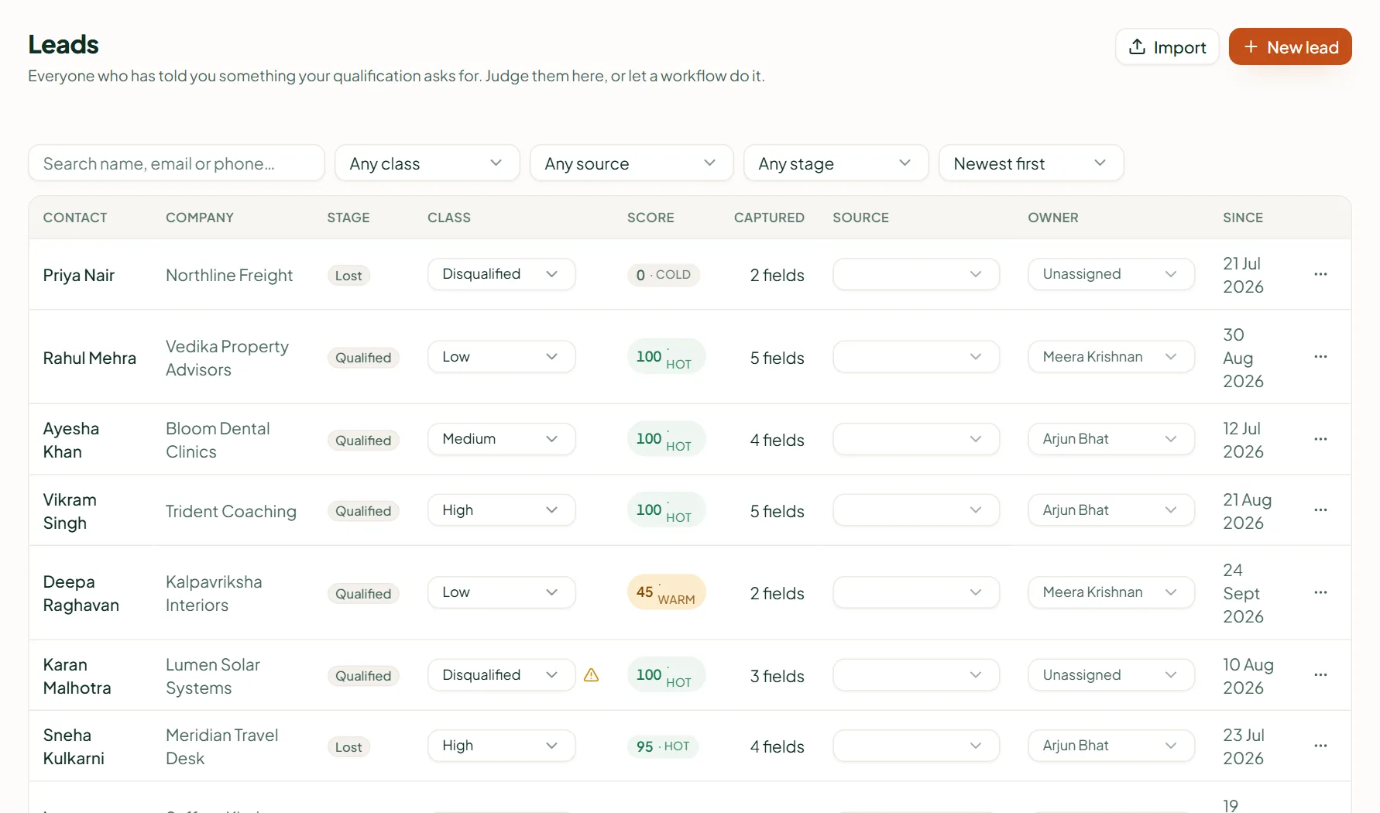Click the 45 WARM score badge
Viewport: 1380px width, 813px height.
point(666,592)
